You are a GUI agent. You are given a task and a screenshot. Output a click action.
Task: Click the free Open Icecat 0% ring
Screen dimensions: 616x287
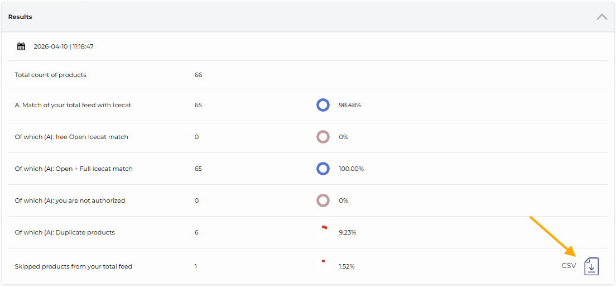click(x=323, y=137)
